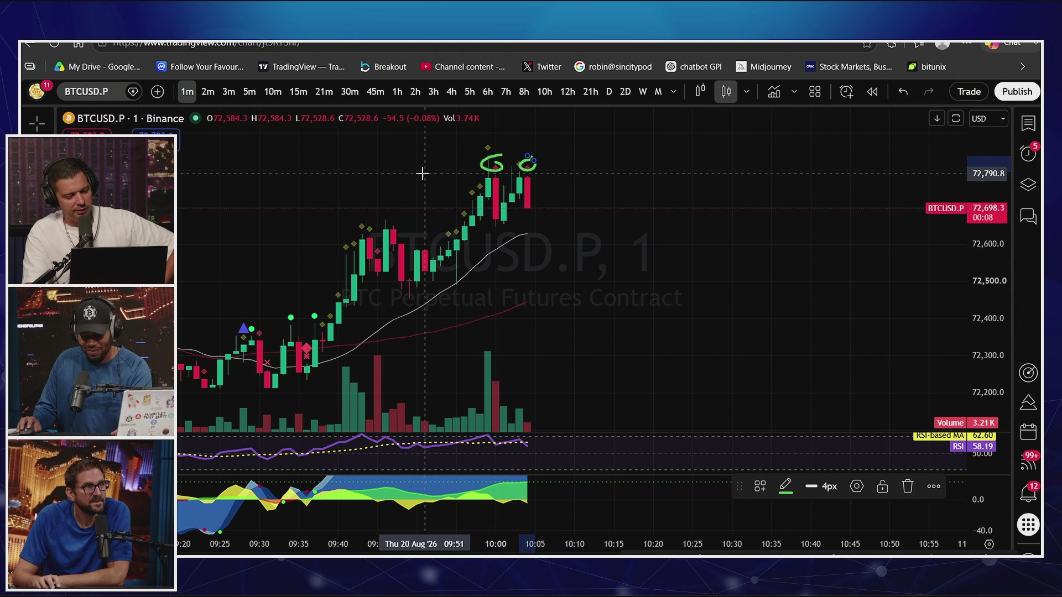Change drawing line color via pencil icon
Image resolution: width=1062 pixels, height=597 pixels.
(785, 486)
